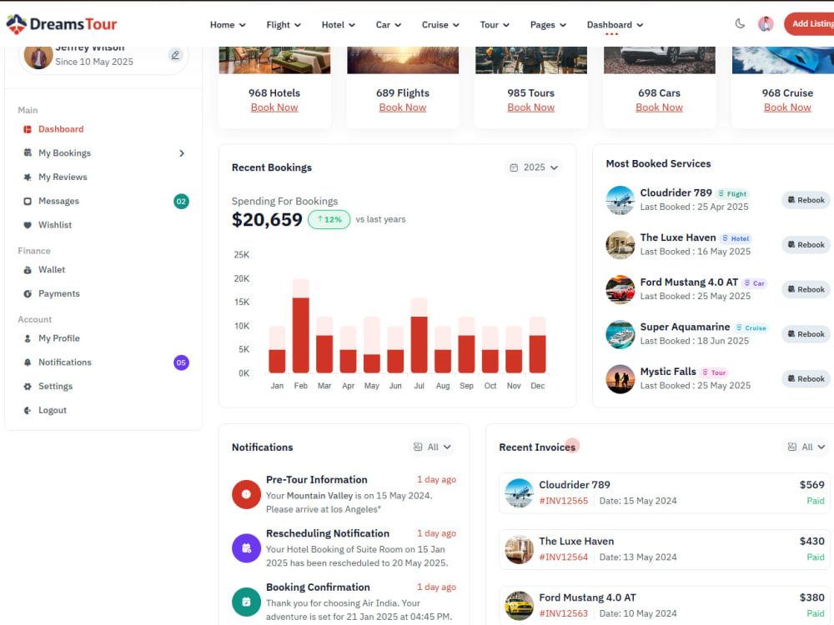
Task: Open the All filter in Notifications
Action: click(432, 447)
